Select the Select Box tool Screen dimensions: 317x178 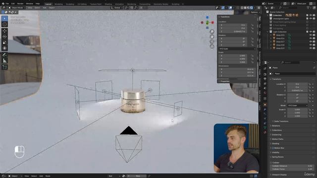coord(4,19)
